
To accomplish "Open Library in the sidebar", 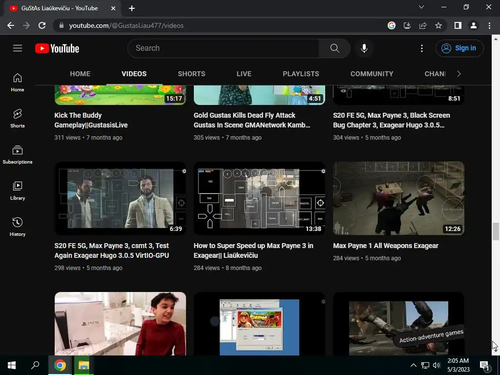I will coord(18,191).
